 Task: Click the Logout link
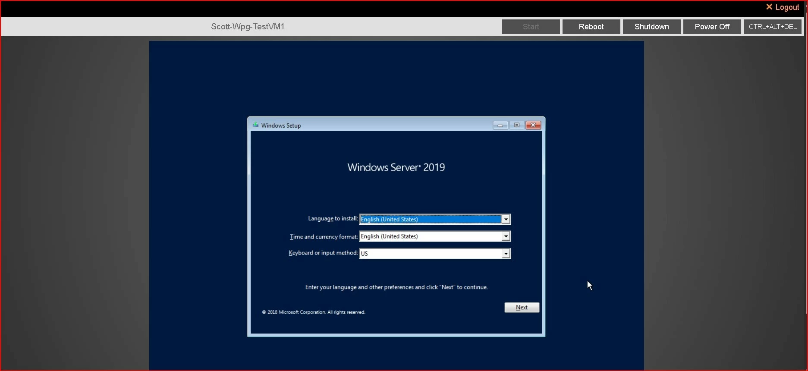(782, 7)
